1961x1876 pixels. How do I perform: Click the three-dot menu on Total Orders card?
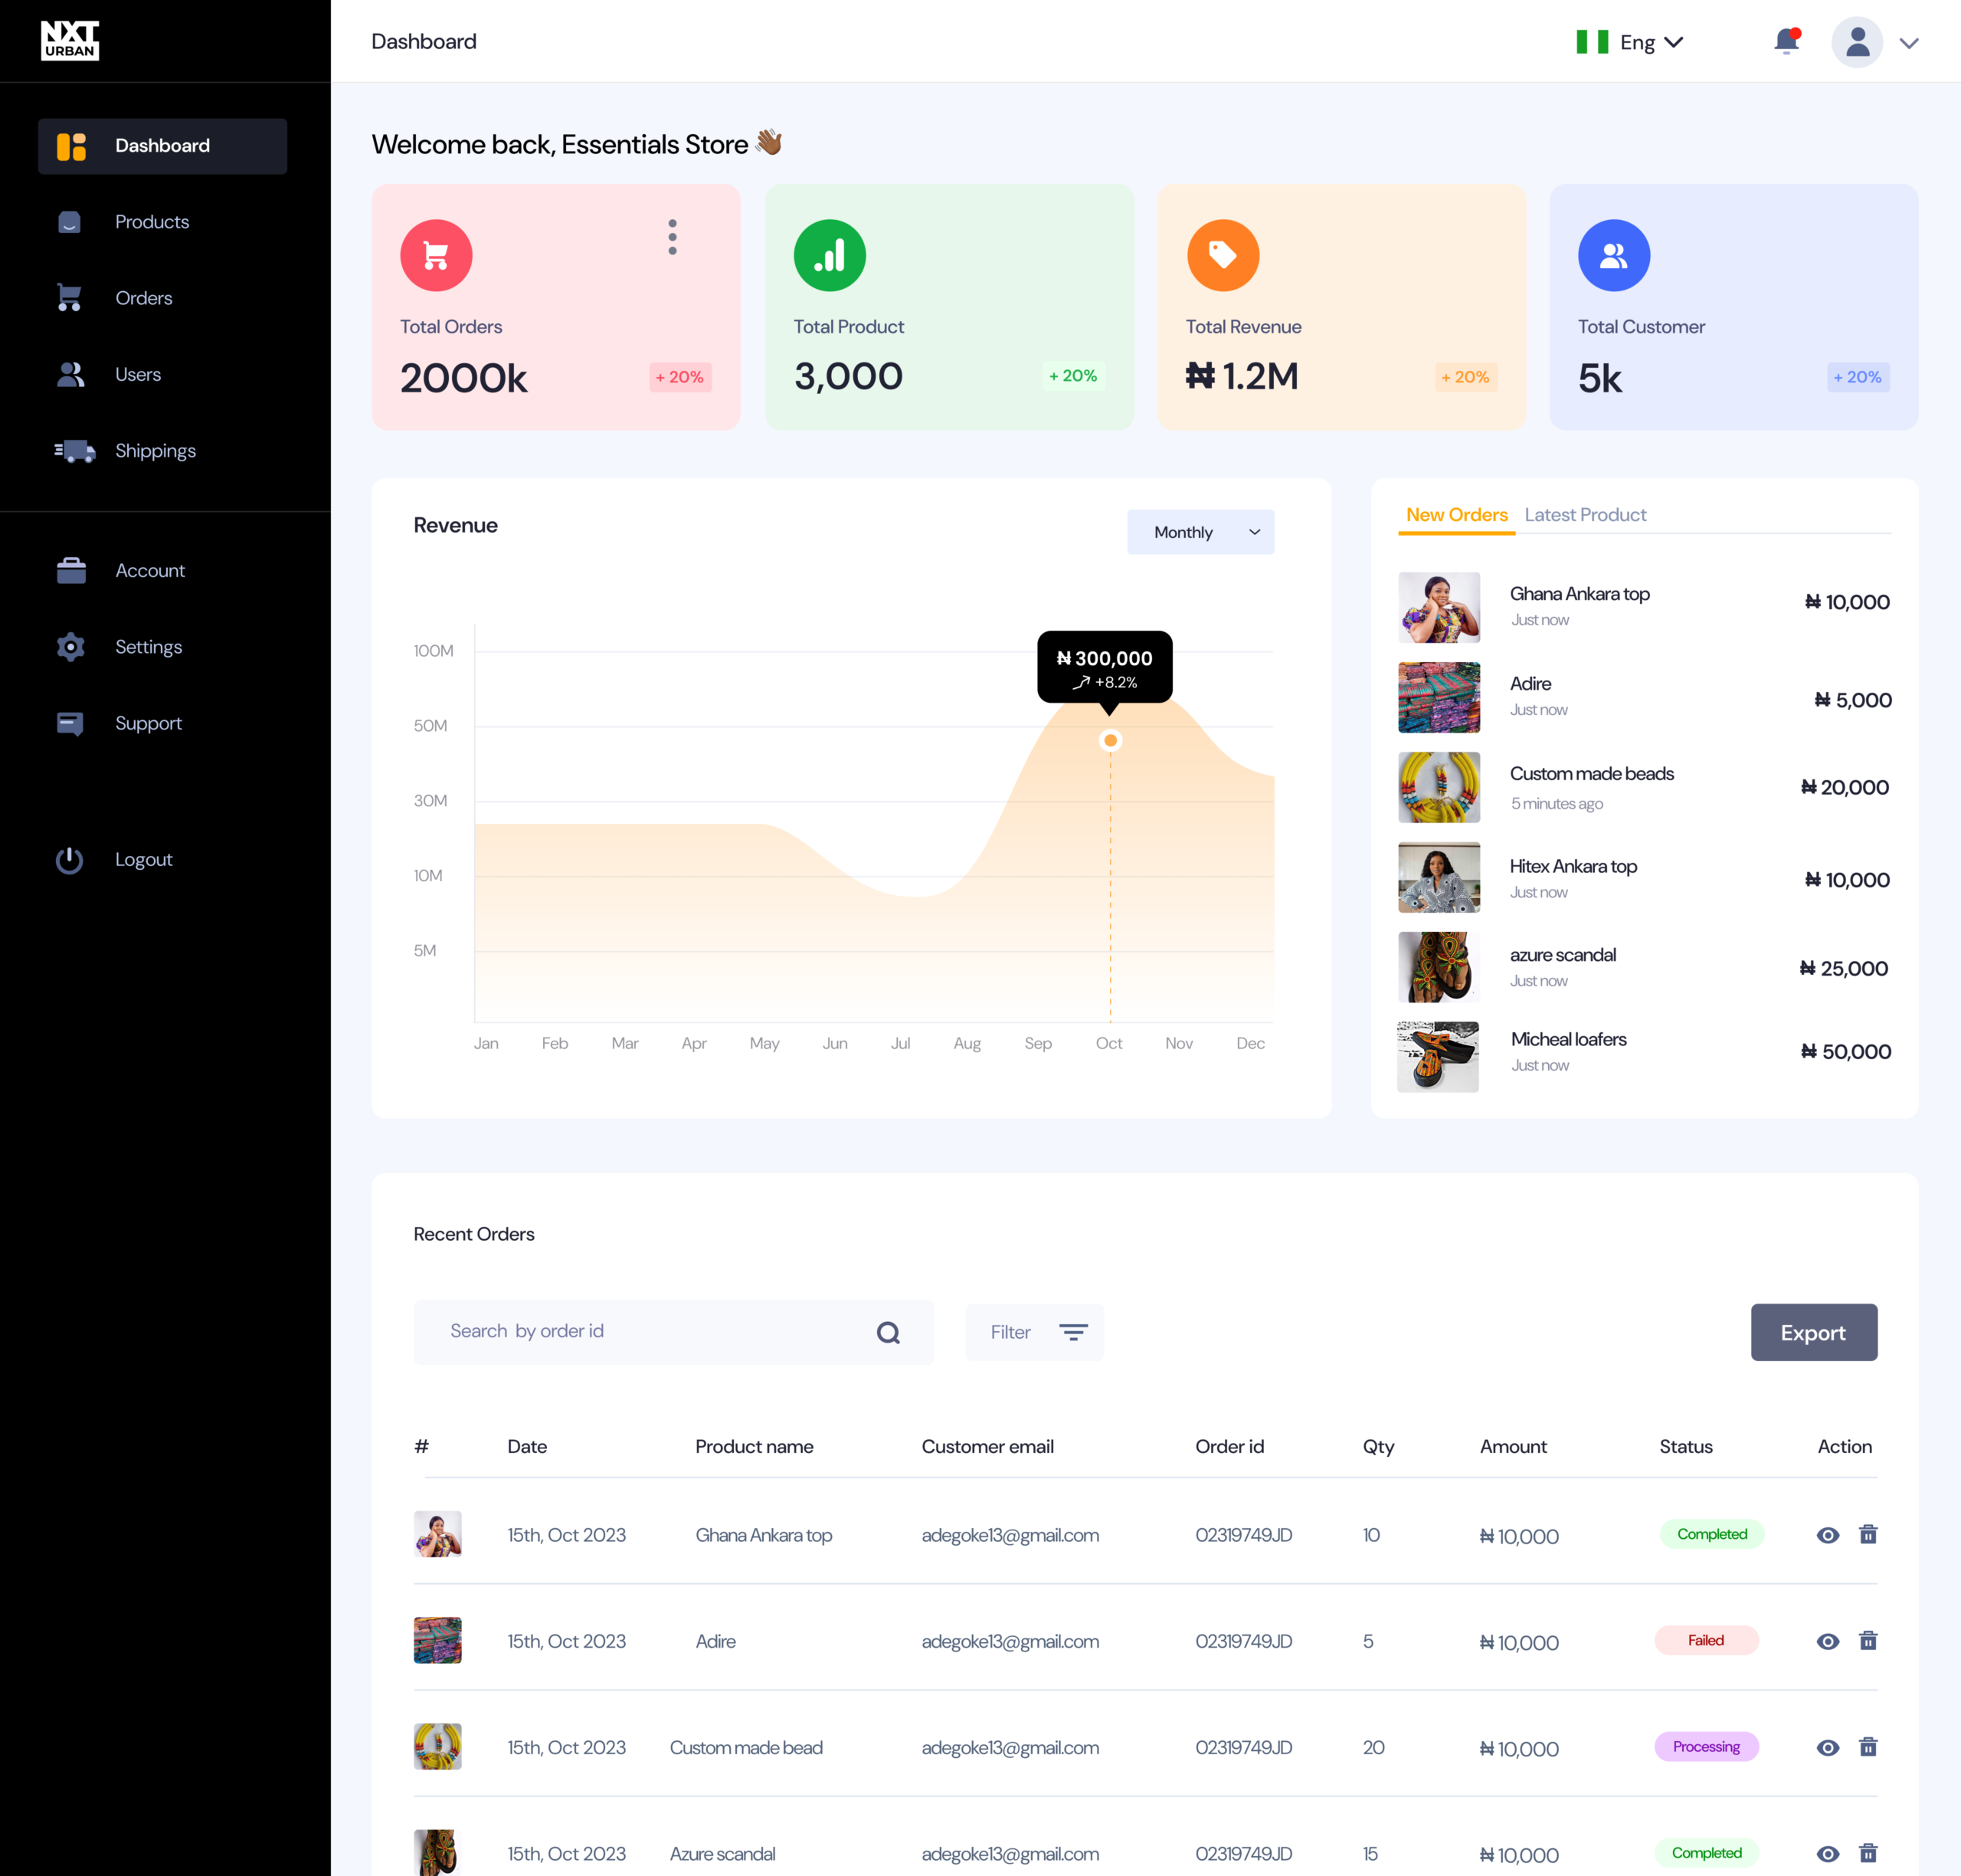click(x=673, y=237)
